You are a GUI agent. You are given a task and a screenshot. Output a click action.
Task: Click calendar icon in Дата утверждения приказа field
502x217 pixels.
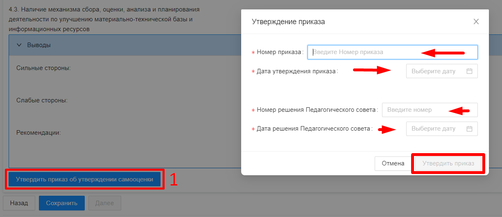point(469,71)
